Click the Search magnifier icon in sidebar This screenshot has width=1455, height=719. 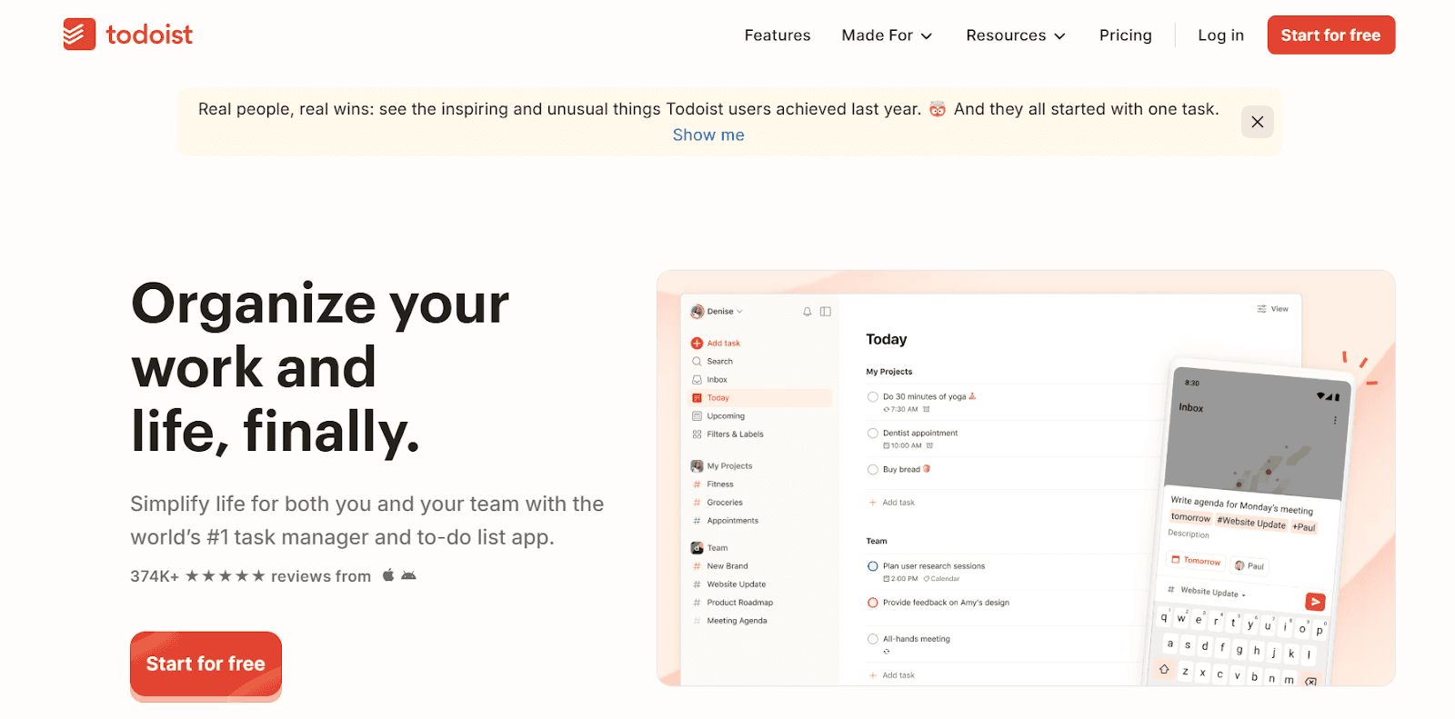coord(697,362)
